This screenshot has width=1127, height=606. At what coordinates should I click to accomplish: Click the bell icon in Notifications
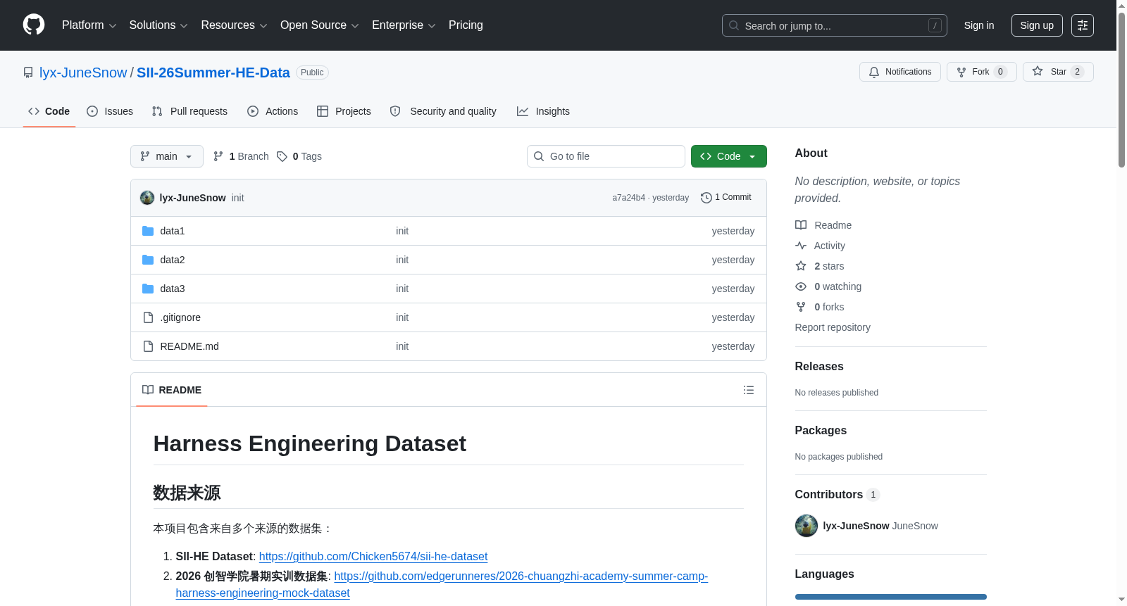pyautogui.click(x=874, y=72)
